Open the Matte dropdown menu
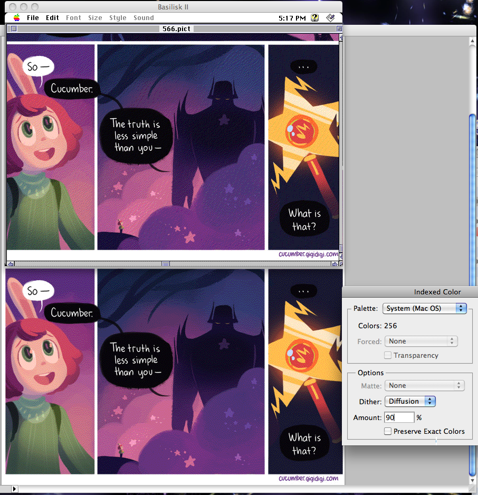 (x=424, y=386)
